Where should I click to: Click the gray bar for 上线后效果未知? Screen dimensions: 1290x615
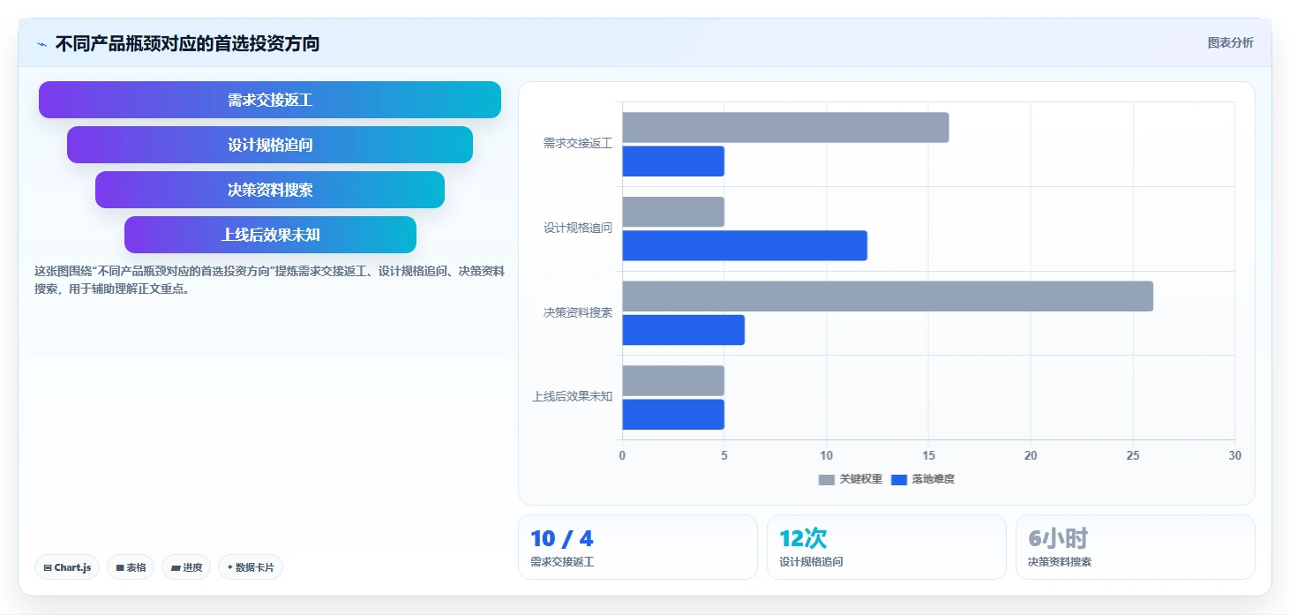click(x=673, y=380)
